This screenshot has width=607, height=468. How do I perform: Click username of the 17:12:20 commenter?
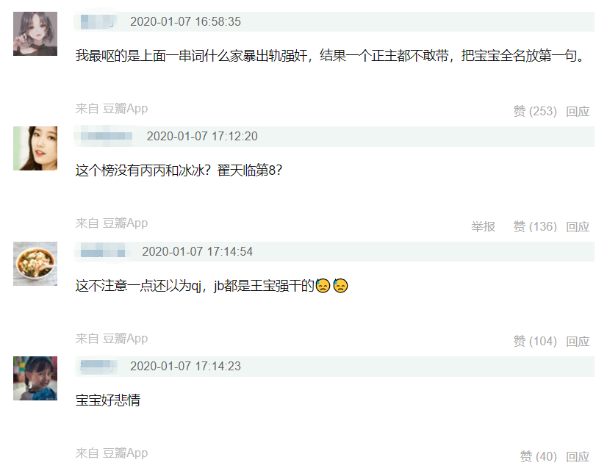click(106, 136)
